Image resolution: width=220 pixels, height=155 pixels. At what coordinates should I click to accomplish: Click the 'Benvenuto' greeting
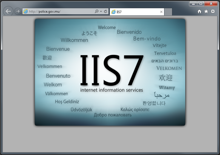pyautogui.click(x=58, y=76)
